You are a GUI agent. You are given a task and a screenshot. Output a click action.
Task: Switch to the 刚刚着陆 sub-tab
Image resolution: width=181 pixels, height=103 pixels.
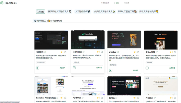tap(40, 21)
